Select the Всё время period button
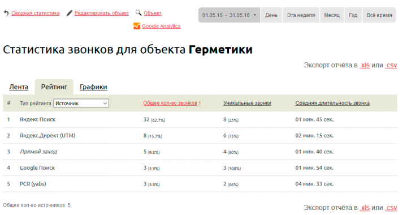The height and width of the screenshot is (215, 407). coord(379,15)
